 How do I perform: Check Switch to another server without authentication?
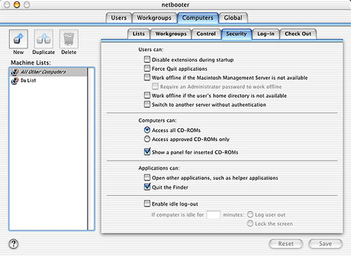coord(147,105)
